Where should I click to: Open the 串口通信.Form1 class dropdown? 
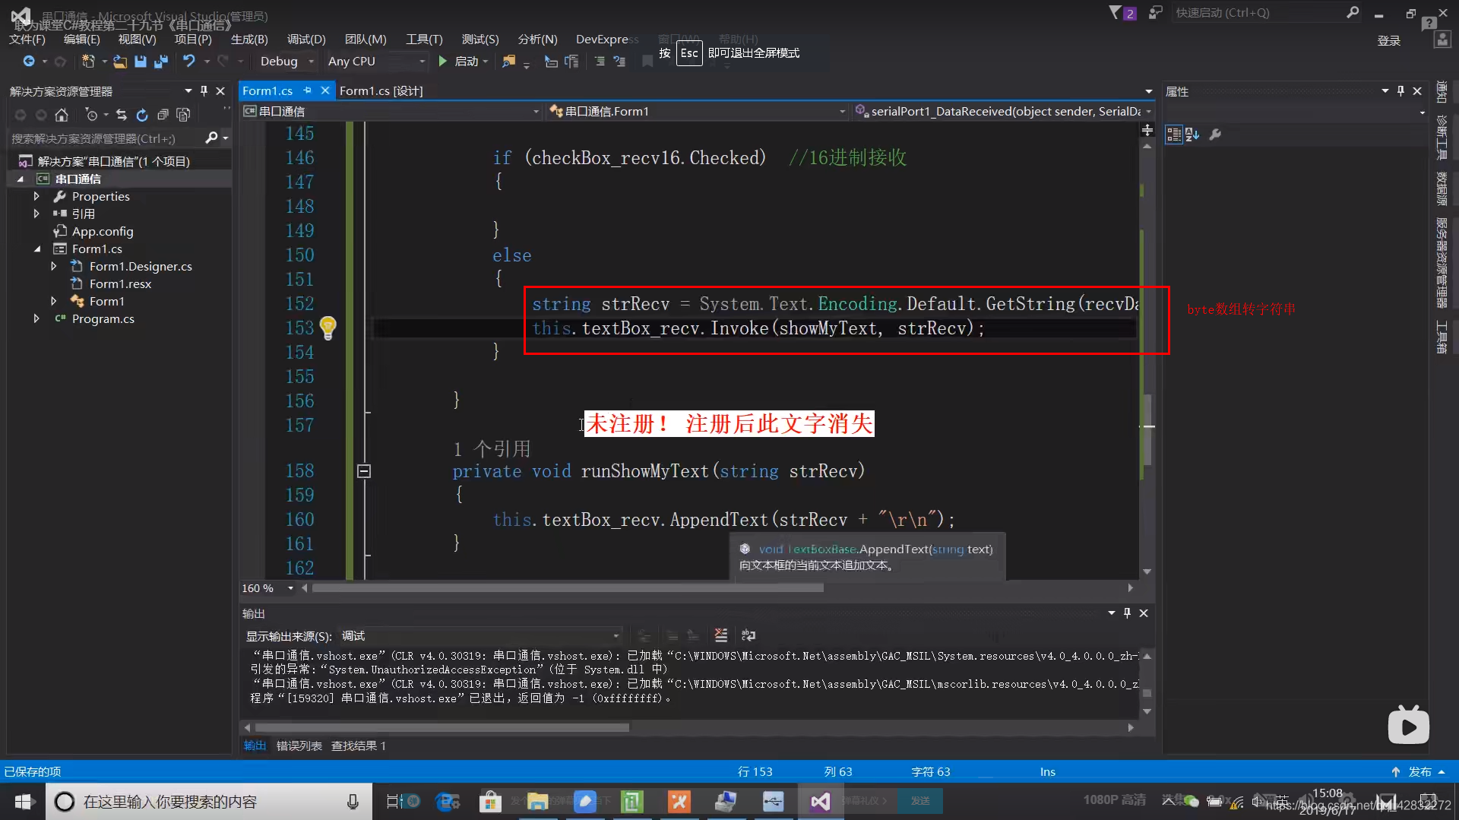(x=697, y=111)
